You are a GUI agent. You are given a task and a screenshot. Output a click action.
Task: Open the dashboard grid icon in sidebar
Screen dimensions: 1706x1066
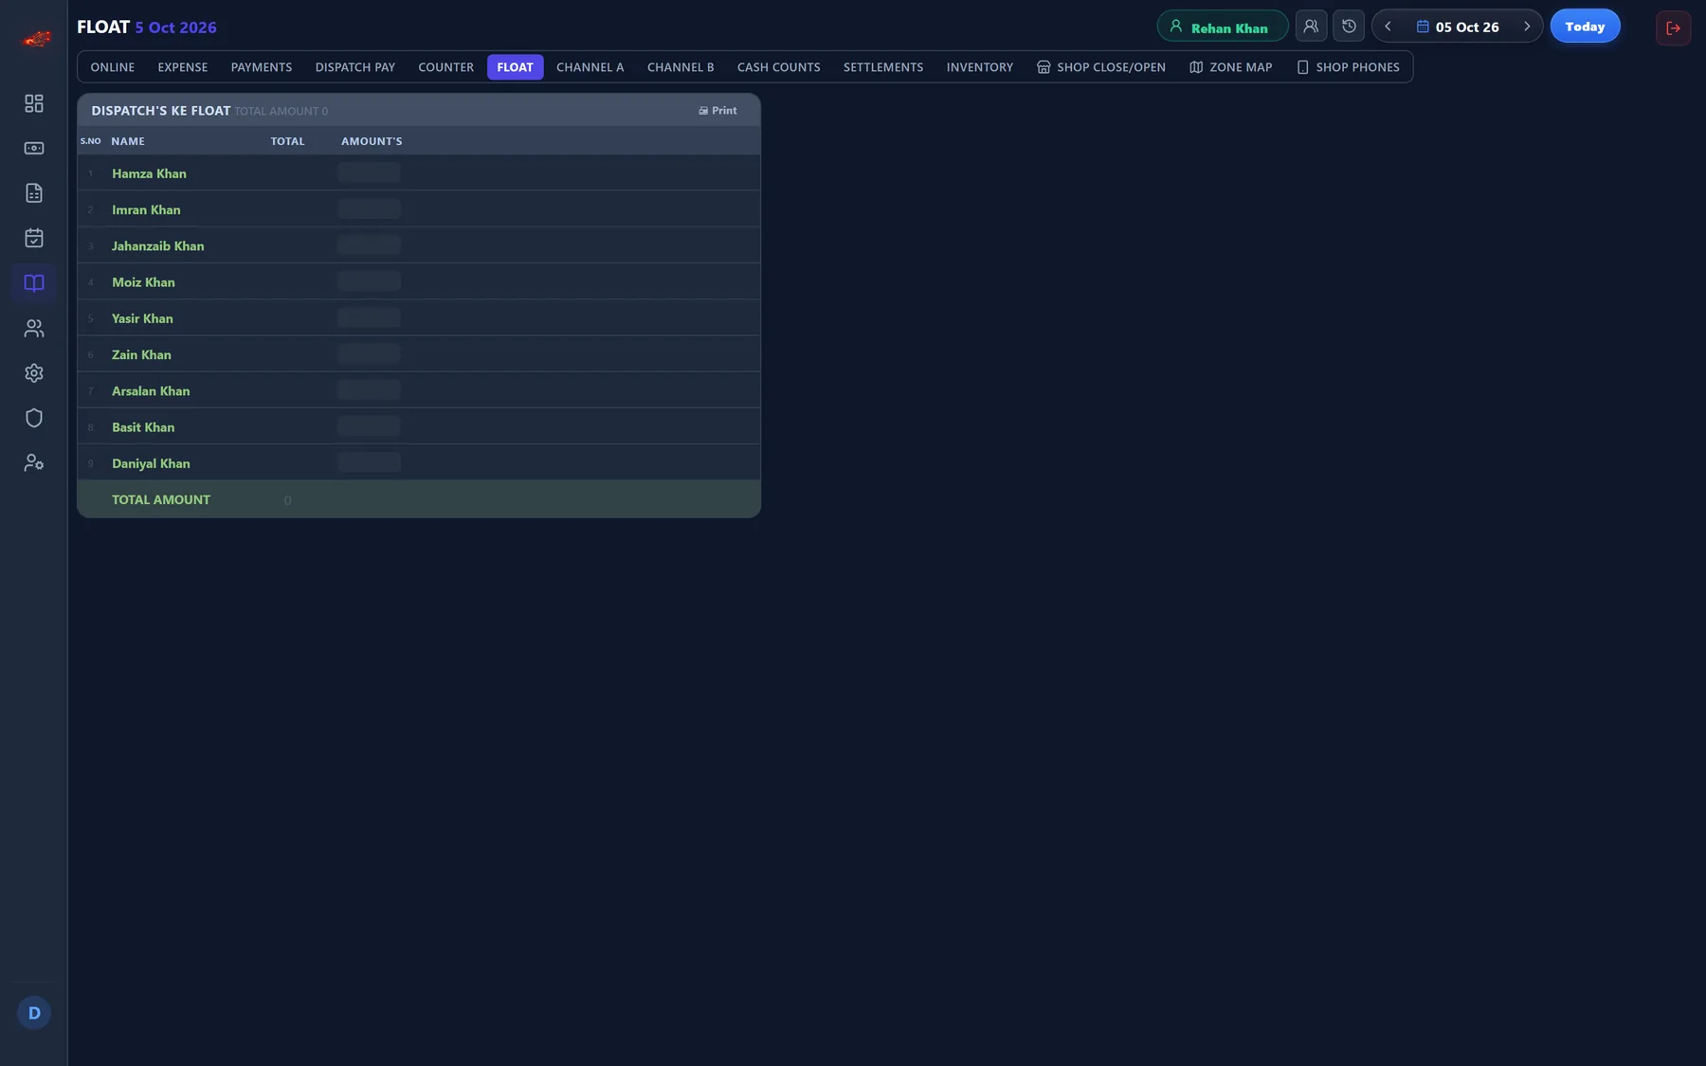34,103
